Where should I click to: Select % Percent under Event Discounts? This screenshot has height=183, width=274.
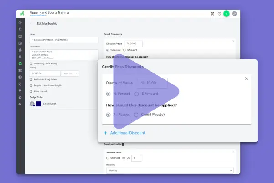tap(108, 50)
